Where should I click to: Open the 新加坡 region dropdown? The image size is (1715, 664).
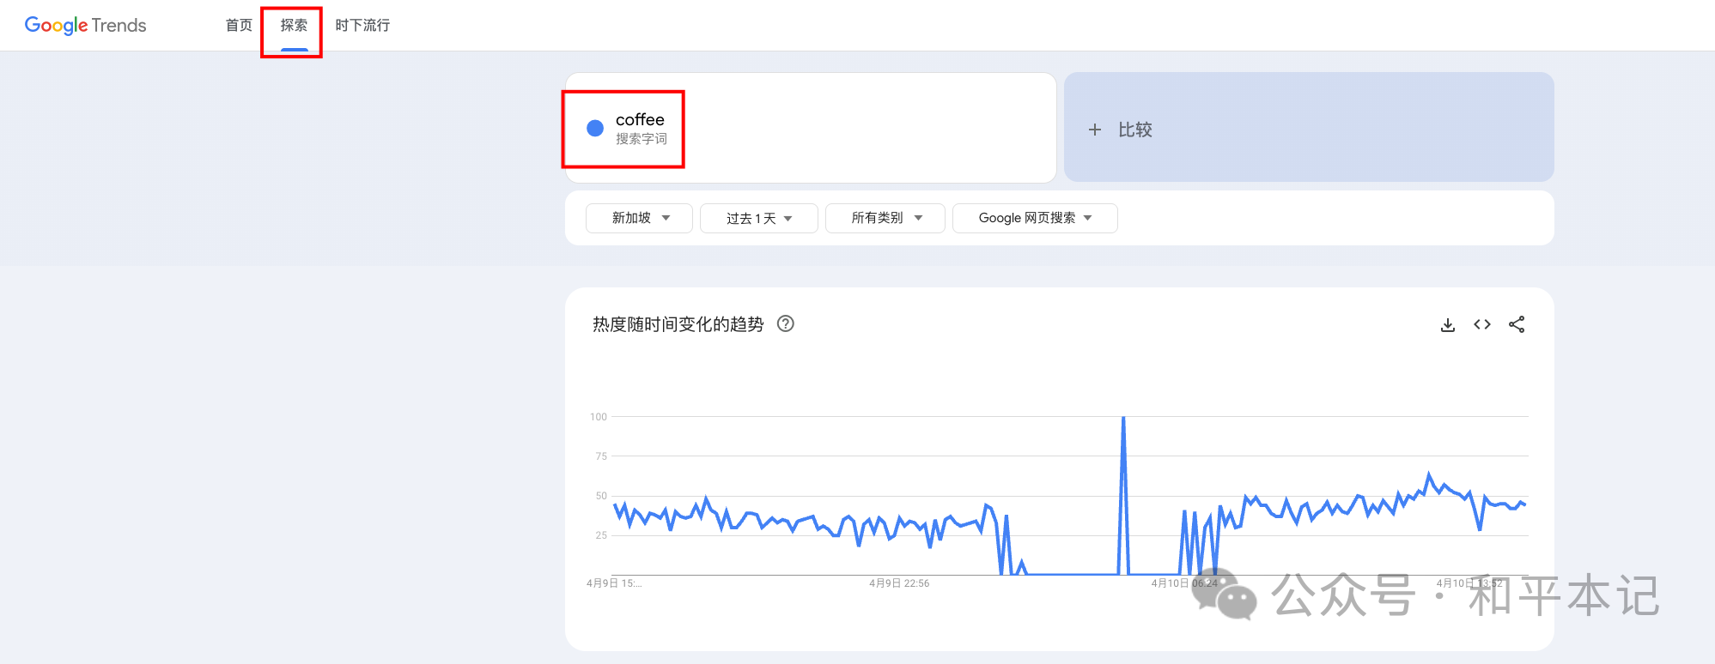(x=639, y=218)
